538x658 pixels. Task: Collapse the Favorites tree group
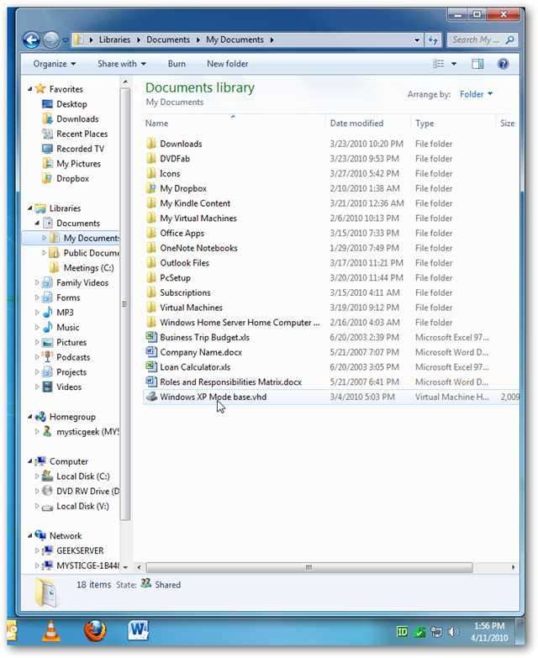point(30,89)
